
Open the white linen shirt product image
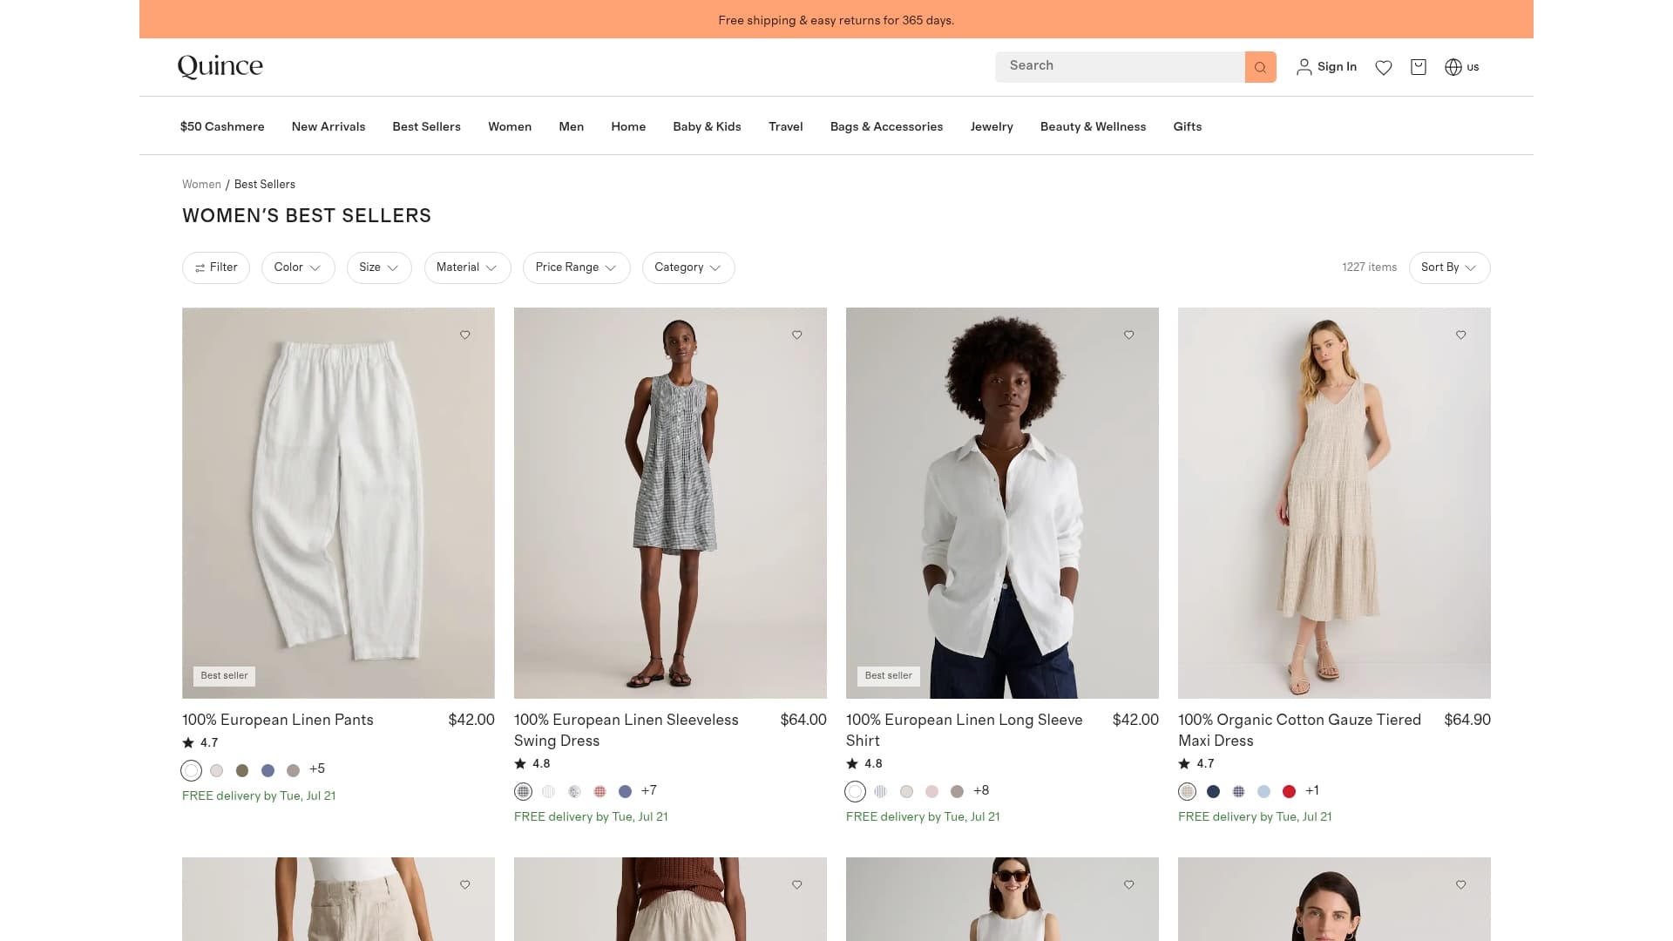(1002, 503)
